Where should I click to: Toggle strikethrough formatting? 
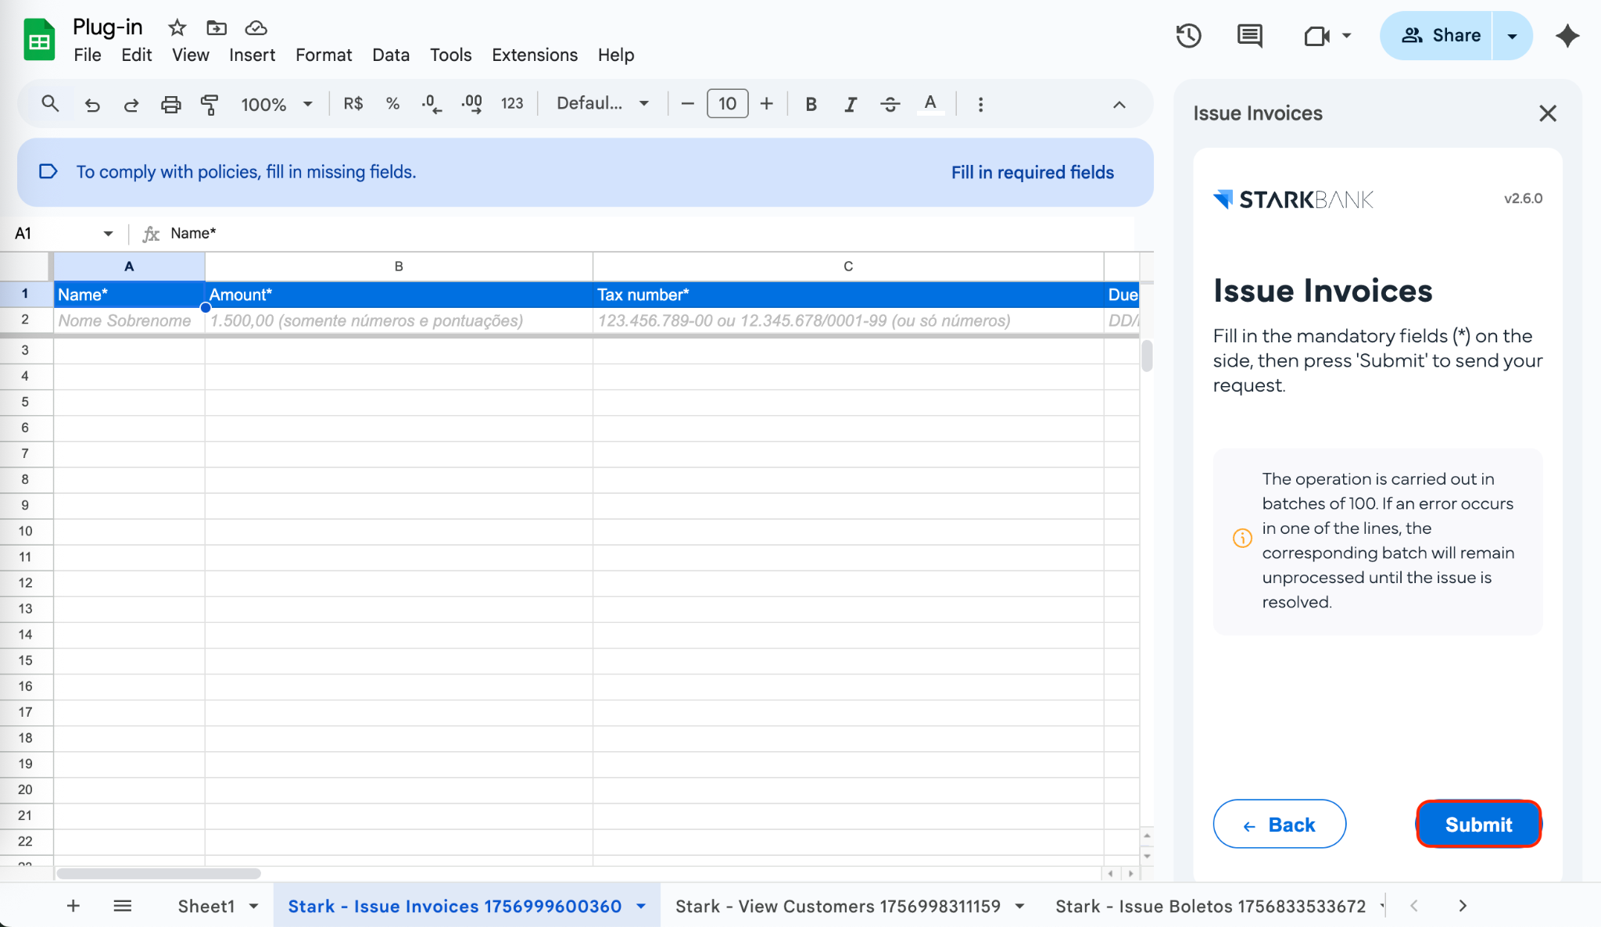coord(890,104)
